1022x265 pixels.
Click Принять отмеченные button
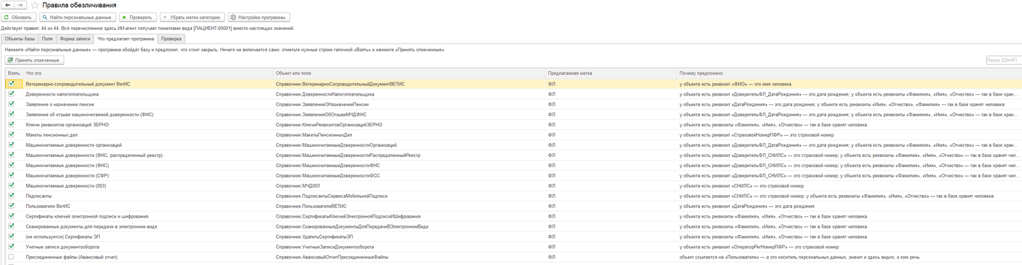click(35, 60)
